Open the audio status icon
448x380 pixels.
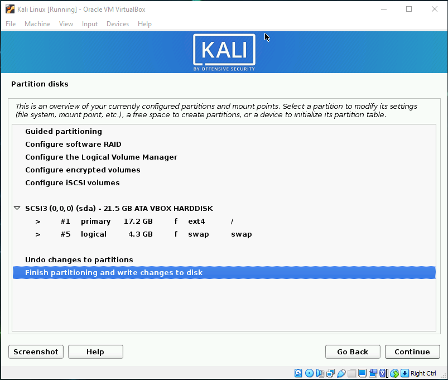(x=320, y=373)
